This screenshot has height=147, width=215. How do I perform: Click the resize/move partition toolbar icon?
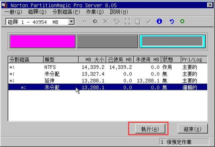coord(85,21)
